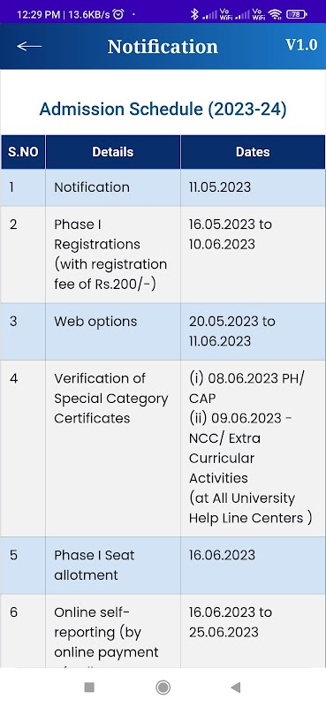Select the Dates column header

point(253,152)
